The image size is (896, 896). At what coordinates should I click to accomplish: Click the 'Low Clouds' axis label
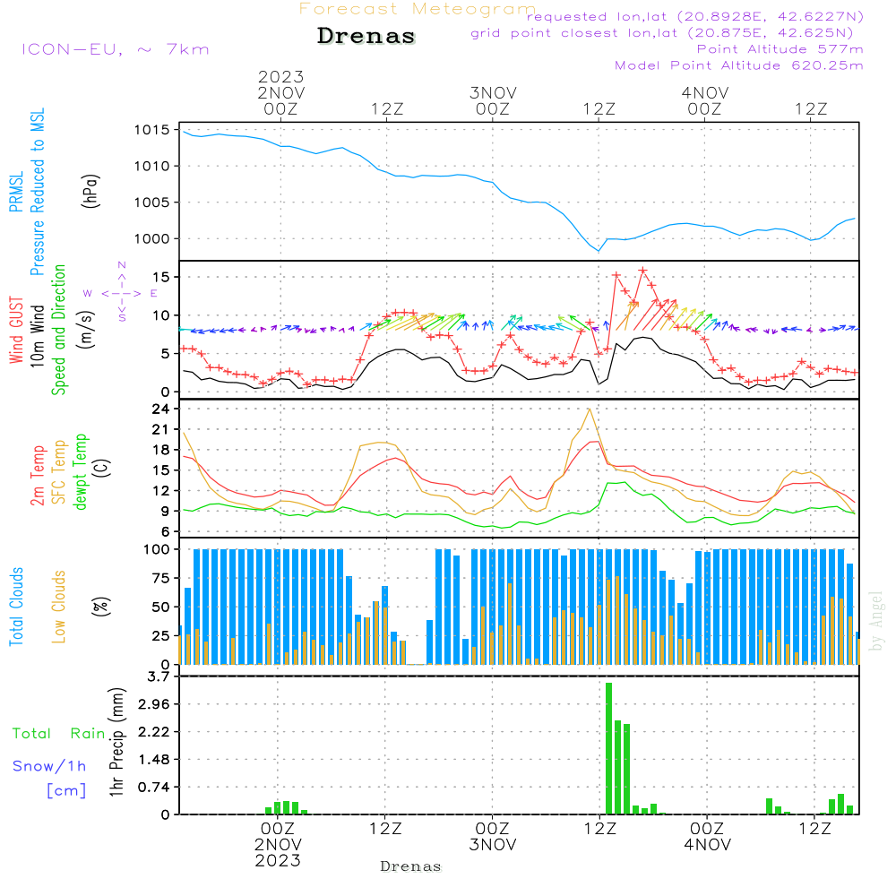[58, 607]
